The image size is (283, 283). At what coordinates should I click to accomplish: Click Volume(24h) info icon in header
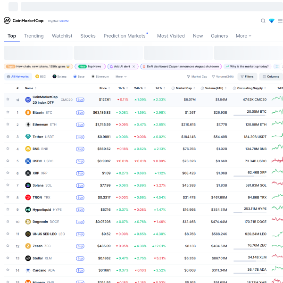pyautogui.click(x=202, y=88)
